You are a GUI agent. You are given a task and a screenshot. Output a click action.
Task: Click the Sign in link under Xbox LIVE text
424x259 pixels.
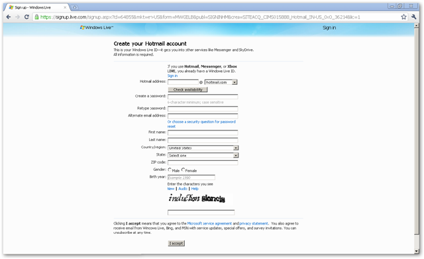pyautogui.click(x=172, y=76)
